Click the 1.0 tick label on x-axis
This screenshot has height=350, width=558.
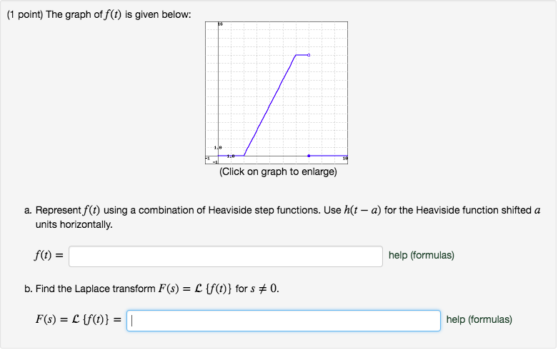pyautogui.click(x=231, y=156)
